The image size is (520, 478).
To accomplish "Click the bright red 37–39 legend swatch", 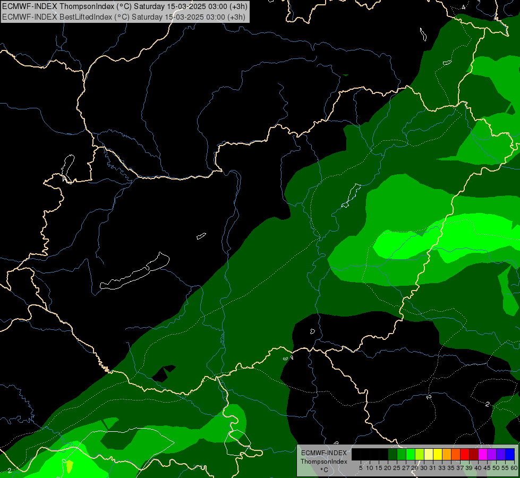I will tap(465, 454).
